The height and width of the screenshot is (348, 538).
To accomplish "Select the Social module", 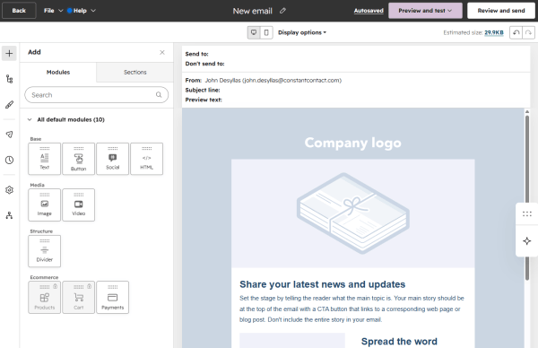I will (x=113, y=159).
